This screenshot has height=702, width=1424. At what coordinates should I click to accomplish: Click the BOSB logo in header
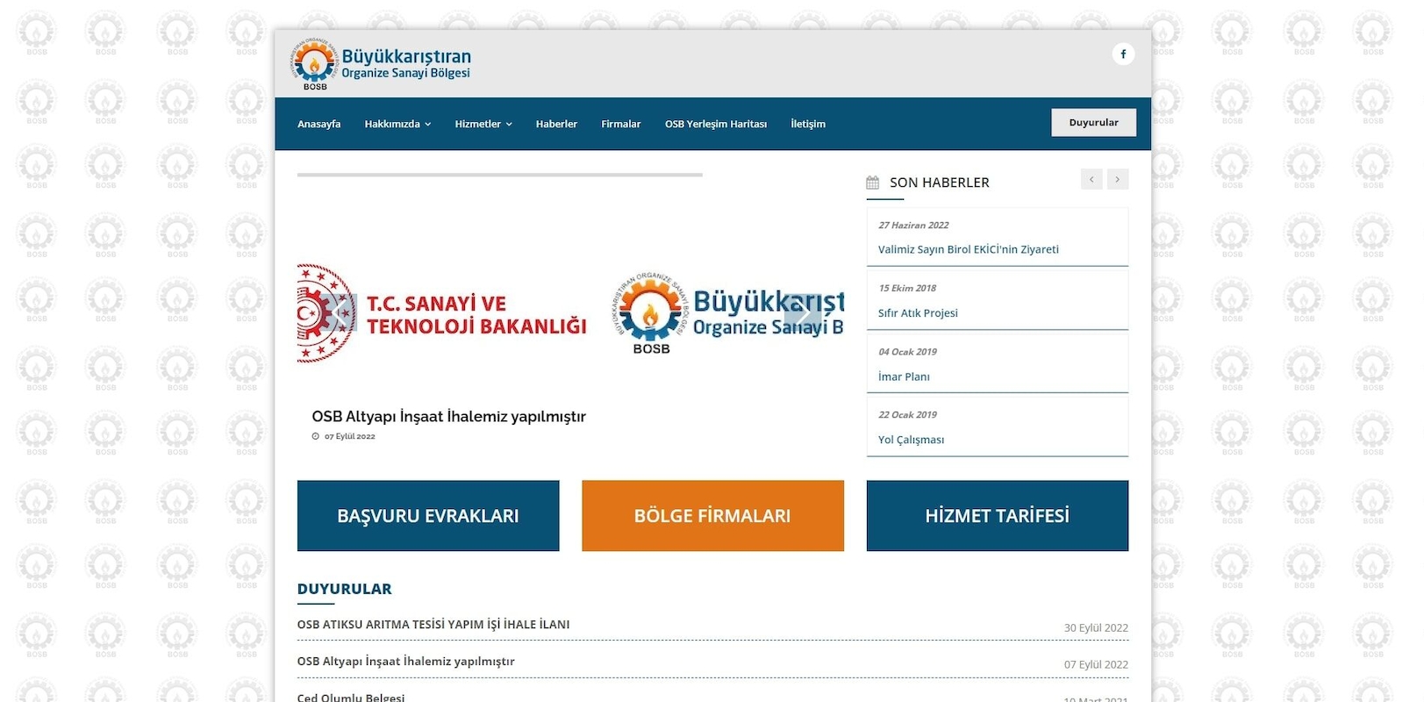[x=382, y=64]
